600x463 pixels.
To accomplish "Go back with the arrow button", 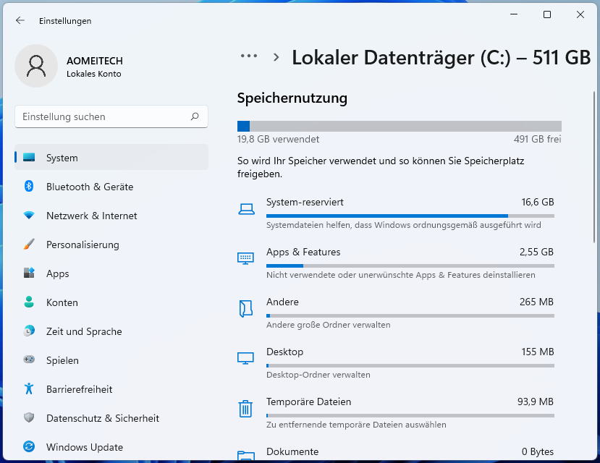I will tap(20, 21).
